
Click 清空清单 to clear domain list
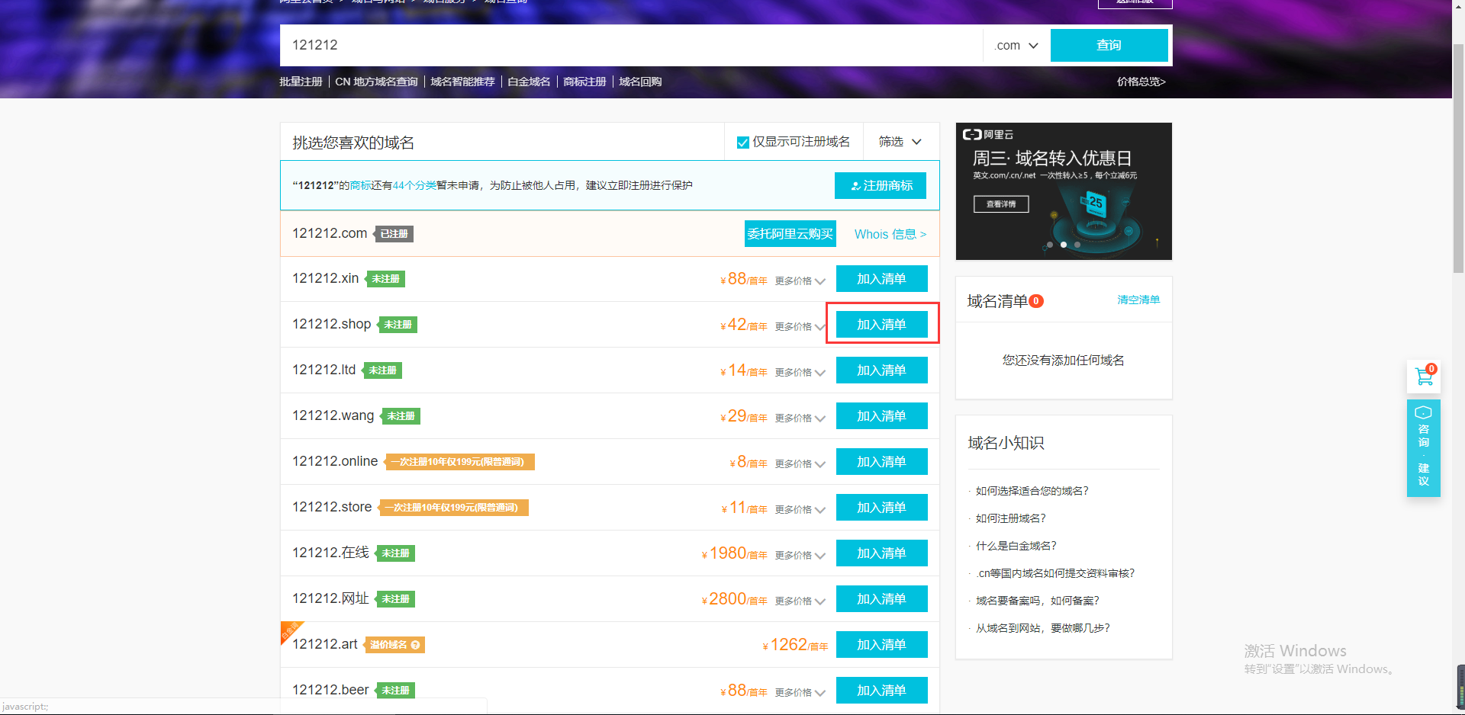coord(1138,300)
